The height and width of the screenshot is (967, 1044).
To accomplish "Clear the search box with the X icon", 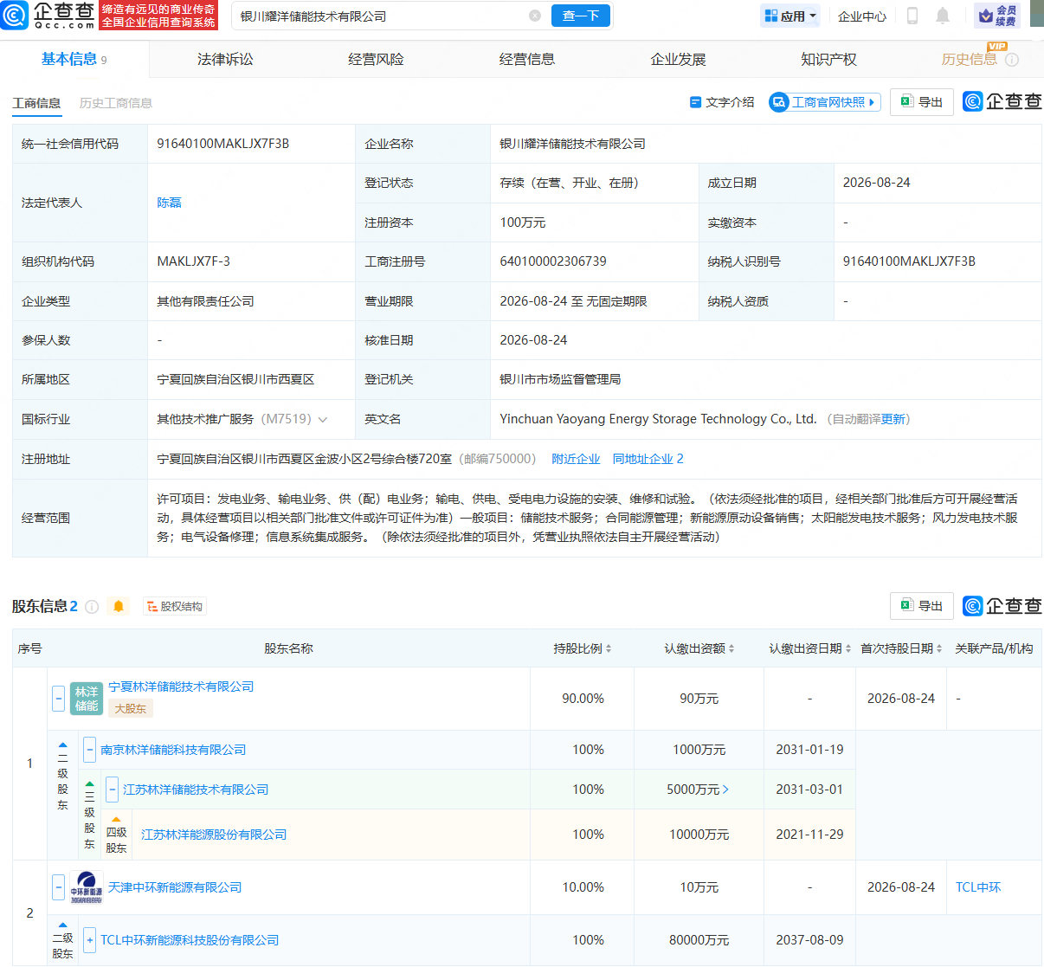I will point(535,16).
